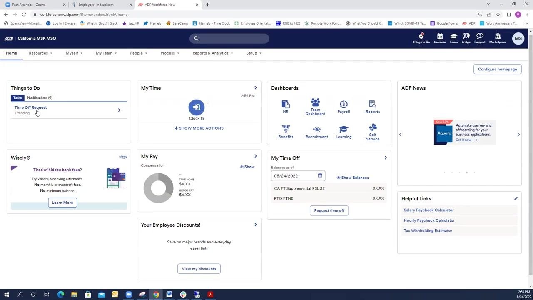Viewport: 533px width, 300px height.
Task: Open the Benefits dashboard icon
Action: 286,132
